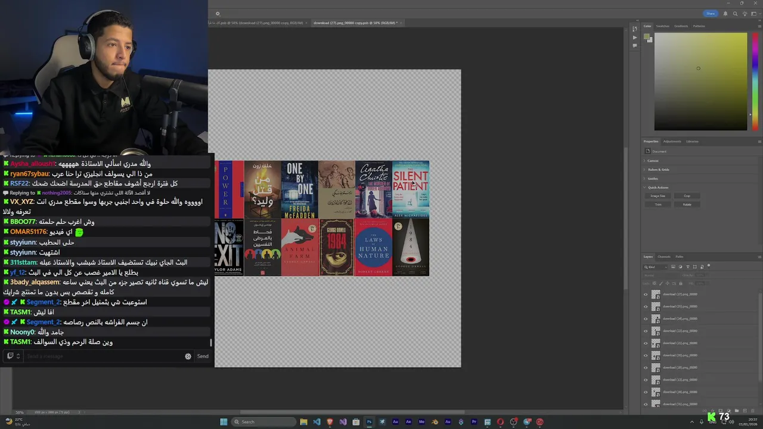Open the Twitch chat settings gear
Image resolution: width=763 pixels, height=429 pixels.
coord(188,356)
